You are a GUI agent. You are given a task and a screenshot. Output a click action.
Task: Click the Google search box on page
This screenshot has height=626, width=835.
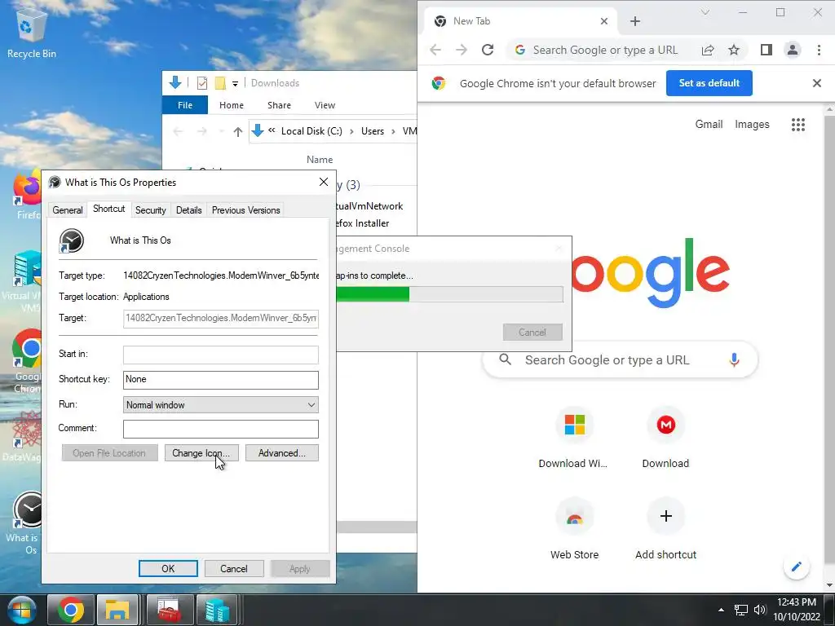pyautogui.click(x=620, y=360)
